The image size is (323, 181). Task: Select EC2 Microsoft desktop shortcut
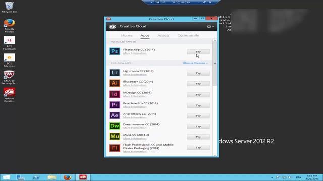tap(9, 60)
